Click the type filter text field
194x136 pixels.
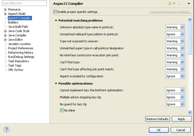coord(24,3)
